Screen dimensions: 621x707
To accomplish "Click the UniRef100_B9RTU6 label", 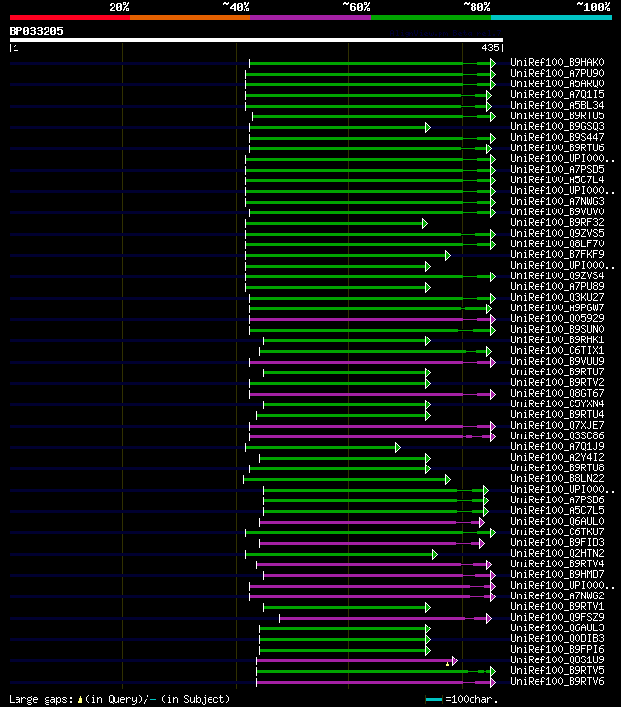I will pyautogui.click(x=557, y=147).
